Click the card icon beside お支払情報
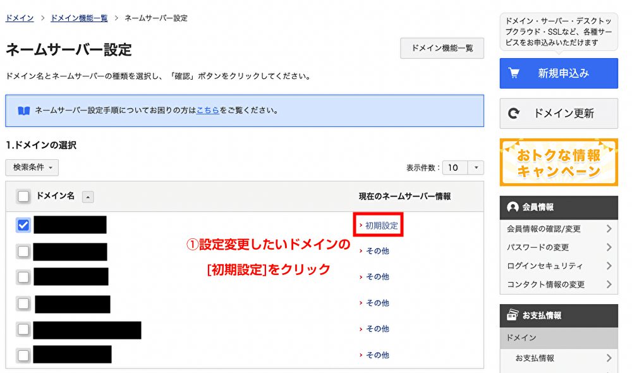 (x=513, y=315)
